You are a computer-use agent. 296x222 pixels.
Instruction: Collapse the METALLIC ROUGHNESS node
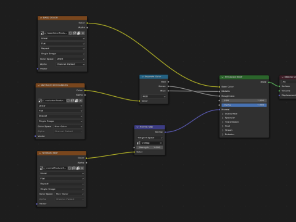pos(39,85)
